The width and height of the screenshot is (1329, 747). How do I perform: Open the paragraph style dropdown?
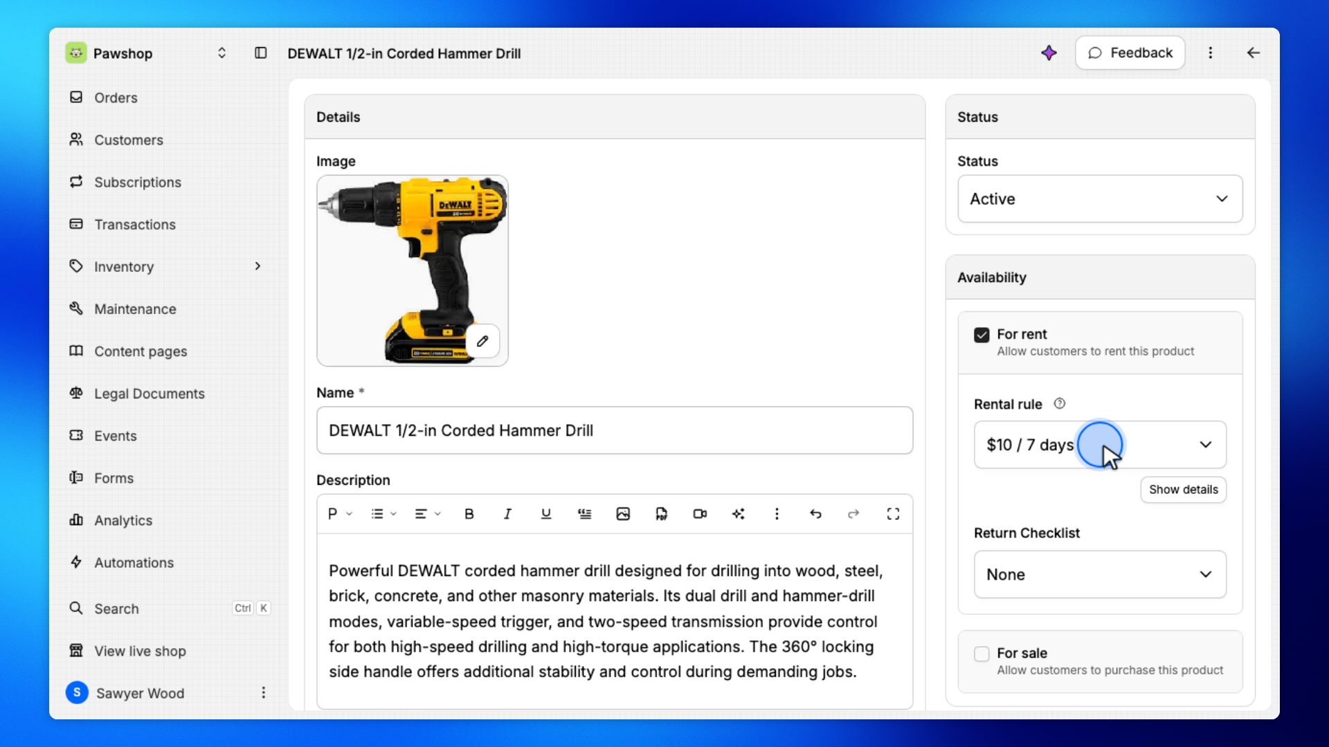point(340,514)
